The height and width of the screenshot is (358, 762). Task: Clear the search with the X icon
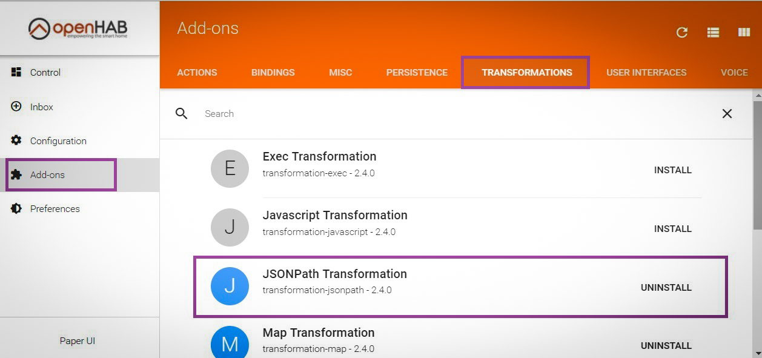pos(727,113)
